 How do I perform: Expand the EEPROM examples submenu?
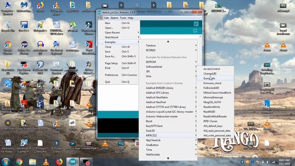tap(168, 62)
